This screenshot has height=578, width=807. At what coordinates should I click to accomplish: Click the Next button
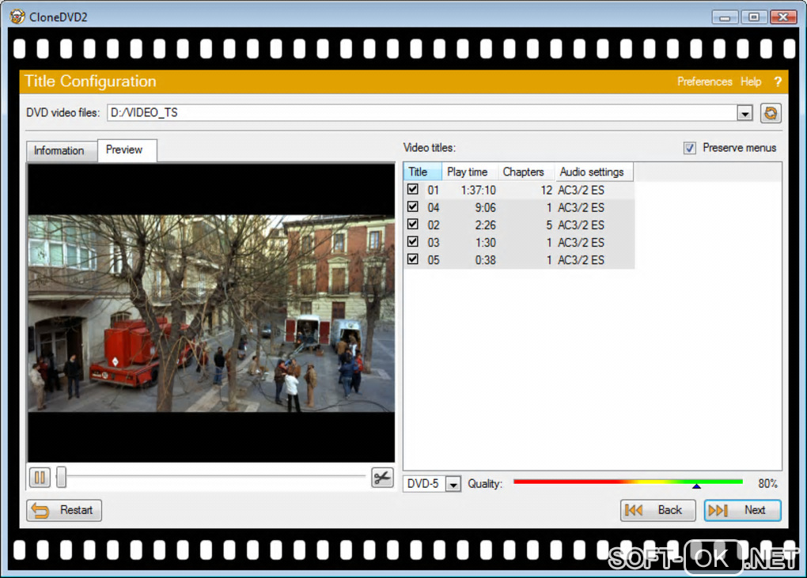pyautogui.click(x=742, y=510)
